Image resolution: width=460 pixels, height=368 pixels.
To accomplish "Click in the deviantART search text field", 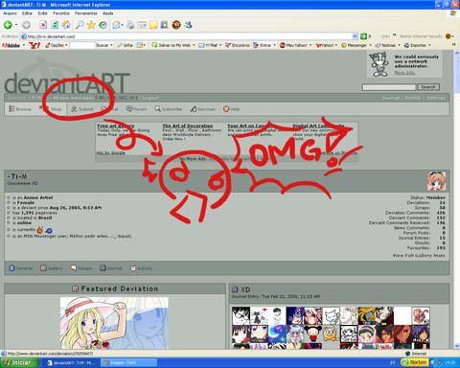I will pyautogui.click(x=389, y=87).
